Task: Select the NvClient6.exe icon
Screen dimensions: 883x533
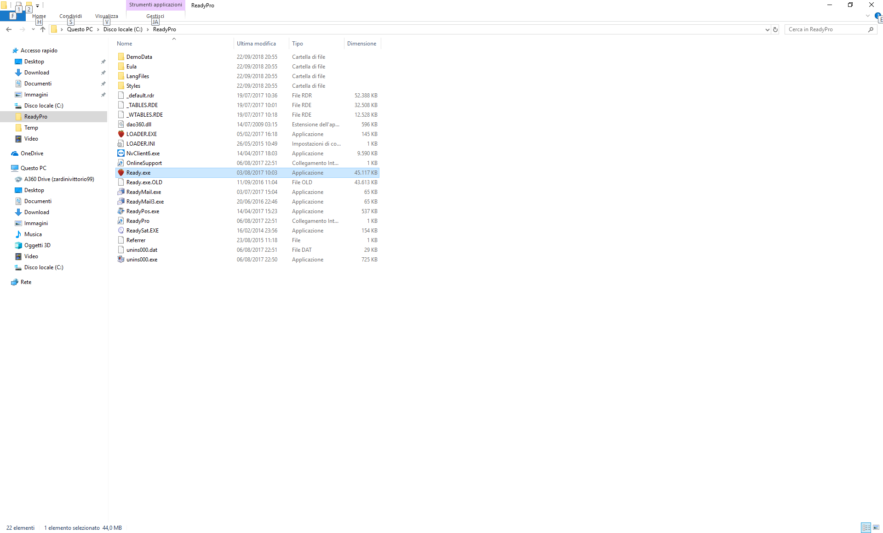Action: 121,153
